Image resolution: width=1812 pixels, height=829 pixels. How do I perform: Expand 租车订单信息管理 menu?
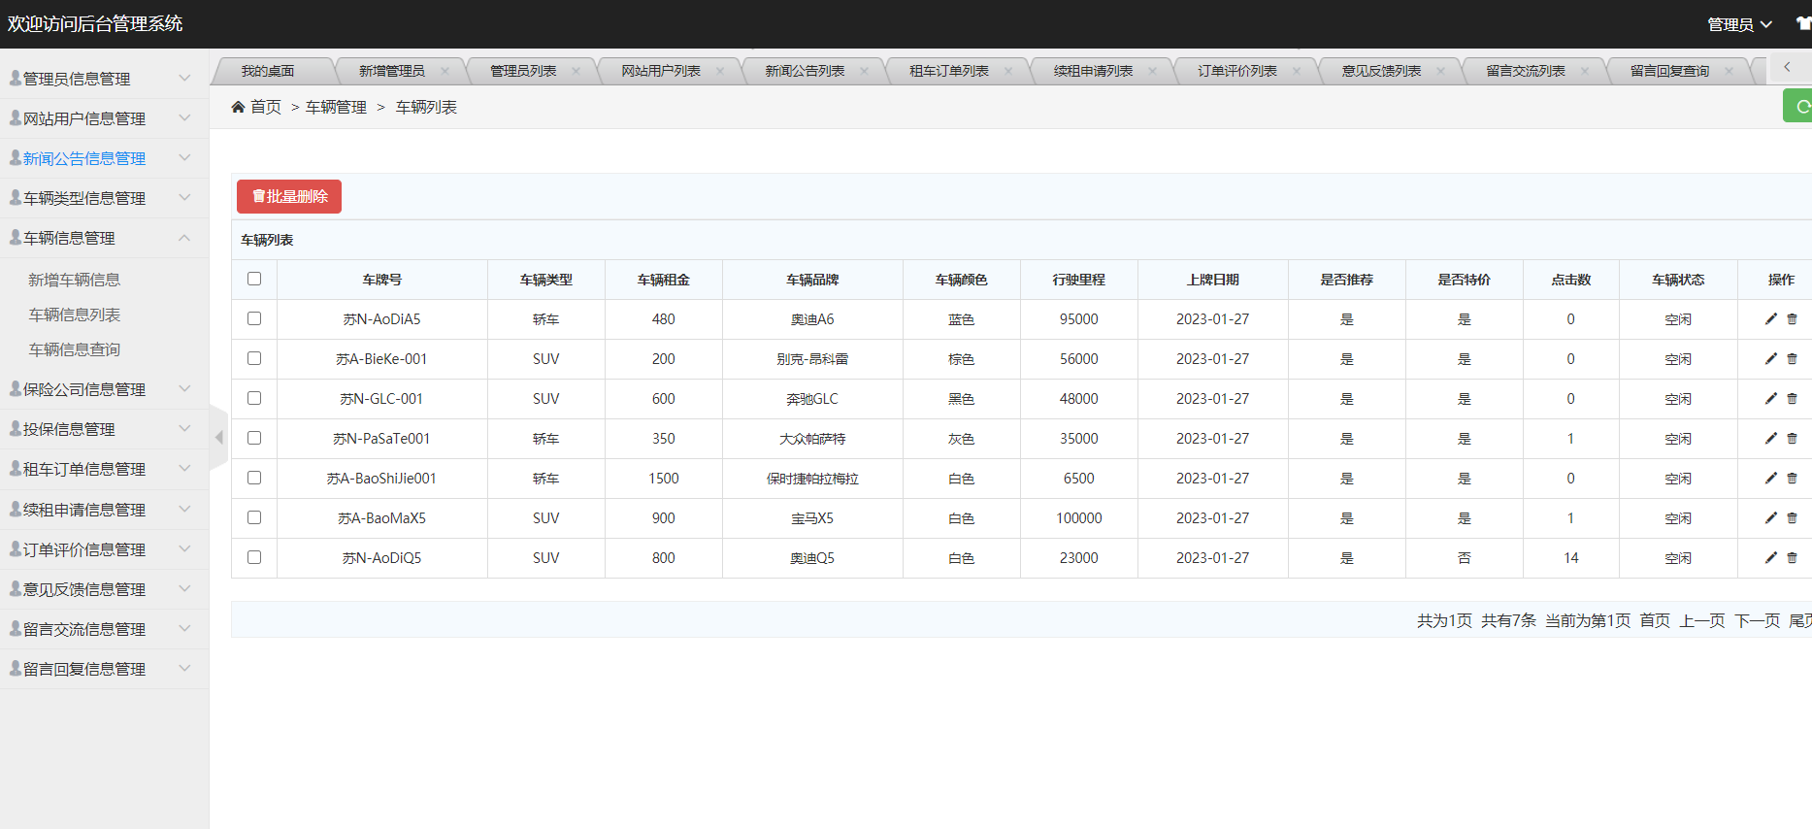click(104, 469)
